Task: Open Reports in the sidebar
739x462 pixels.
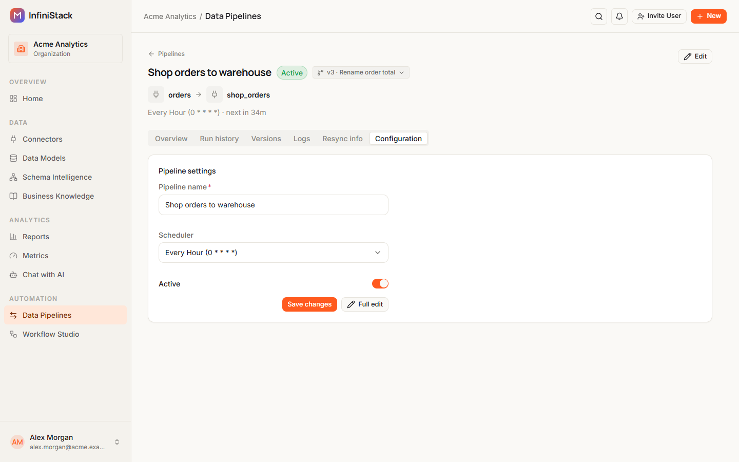Action: (x=65, y=237)
